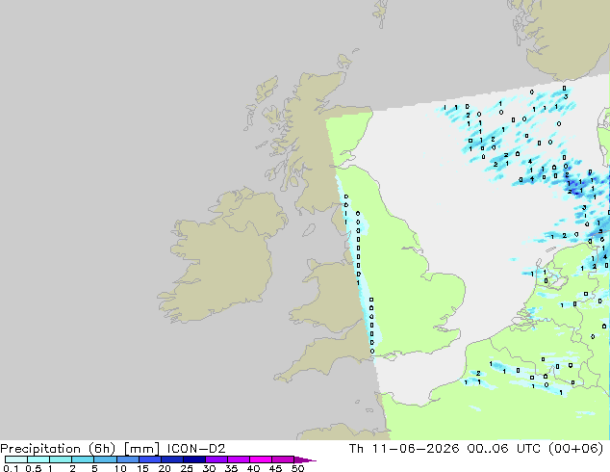The width and height of the screenshot is (610, 472).
Task: Click the magenta swatch between 40 and 45
Action: click(261, 459)
